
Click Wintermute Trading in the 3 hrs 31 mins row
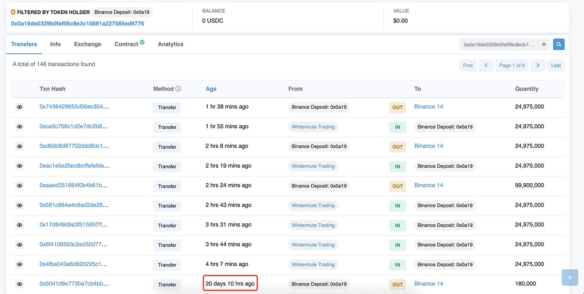(313, 225)
